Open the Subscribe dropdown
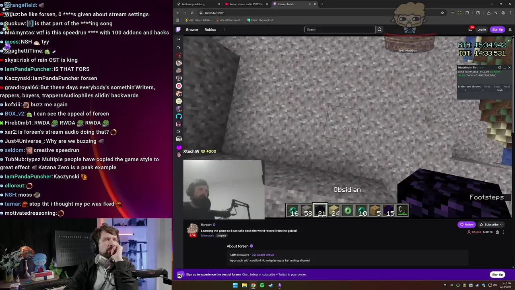 pyautogui.click(x=492, y=224)
